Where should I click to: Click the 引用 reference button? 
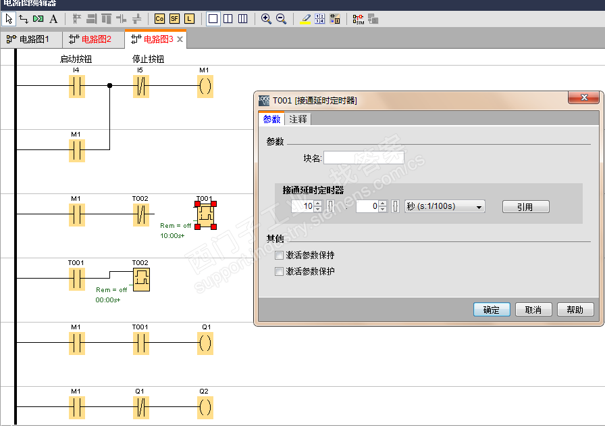click(525, 207)
